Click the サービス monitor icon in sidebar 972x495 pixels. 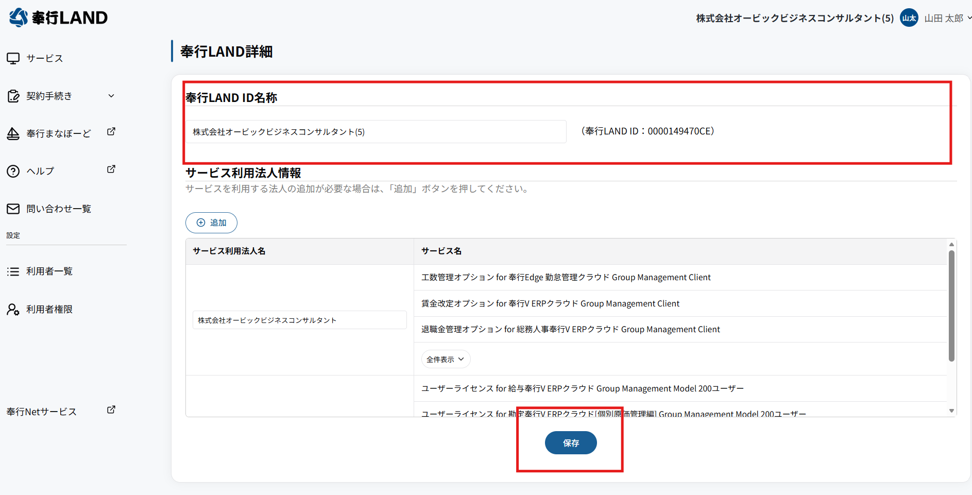point(13,58)
